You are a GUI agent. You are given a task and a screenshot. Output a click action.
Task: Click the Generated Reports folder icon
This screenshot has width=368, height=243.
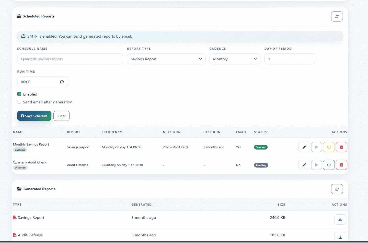[x=19, y=189]
